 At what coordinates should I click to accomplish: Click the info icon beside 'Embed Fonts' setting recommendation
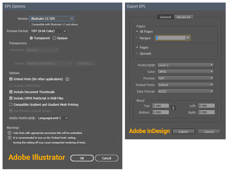coord(10,138)
